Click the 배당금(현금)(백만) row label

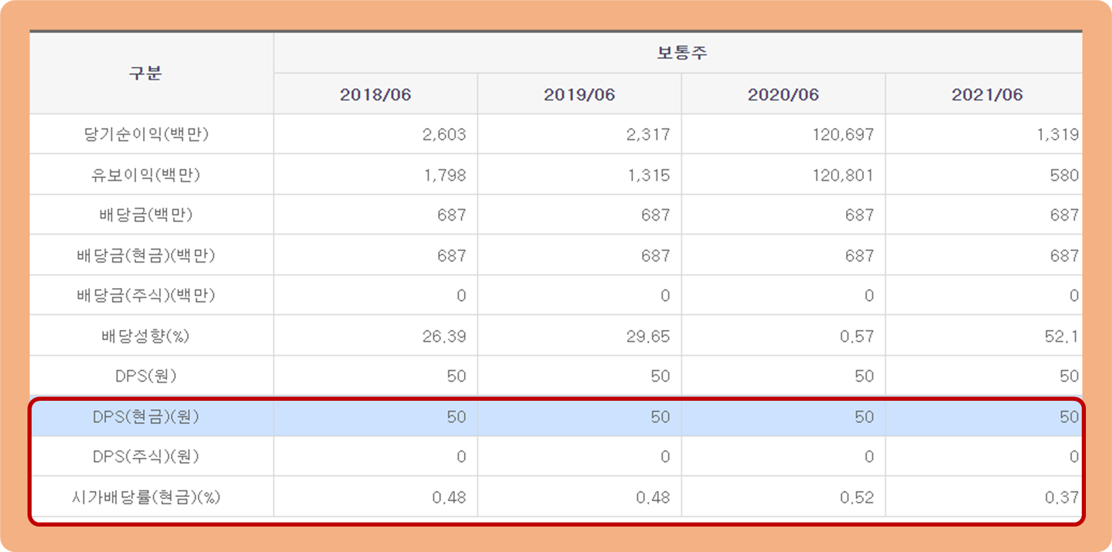pos(146,255)
